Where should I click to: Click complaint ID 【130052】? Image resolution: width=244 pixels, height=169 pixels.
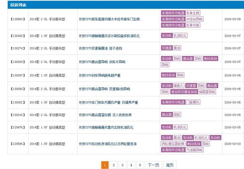tap(18, 103)
